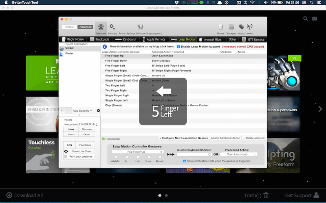Click the Wi-Fi menu bar icon

pos(252,2)
